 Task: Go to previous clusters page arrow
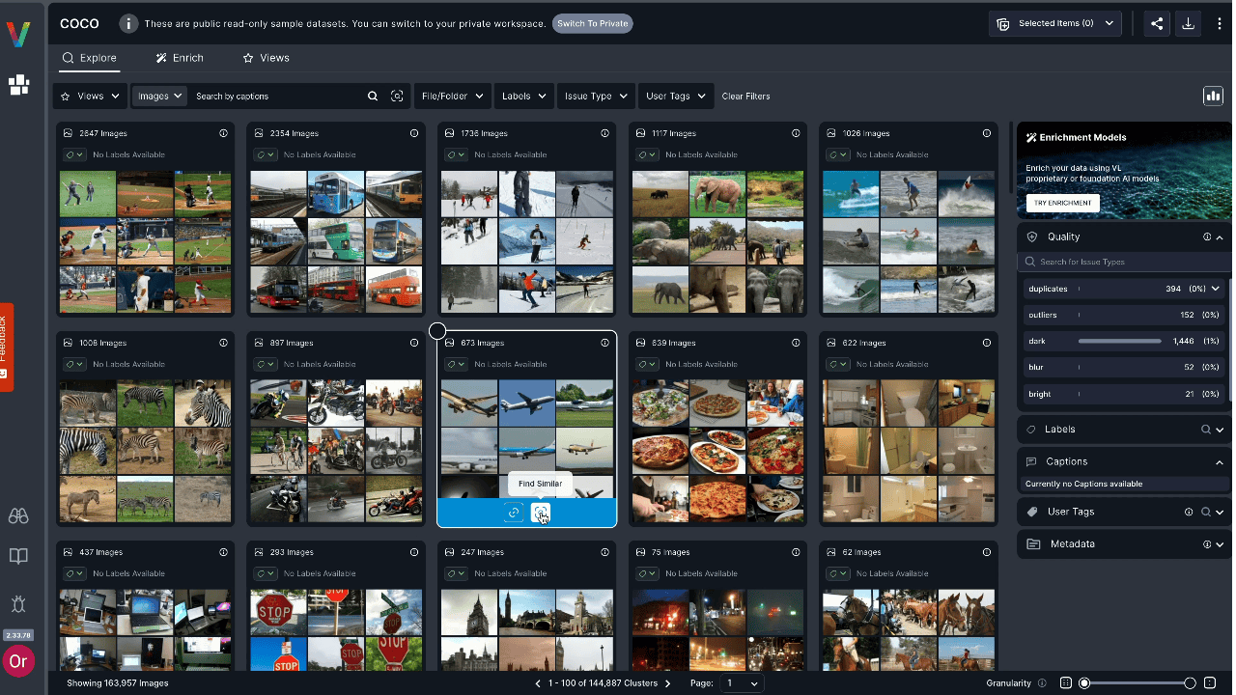(539, 683)
